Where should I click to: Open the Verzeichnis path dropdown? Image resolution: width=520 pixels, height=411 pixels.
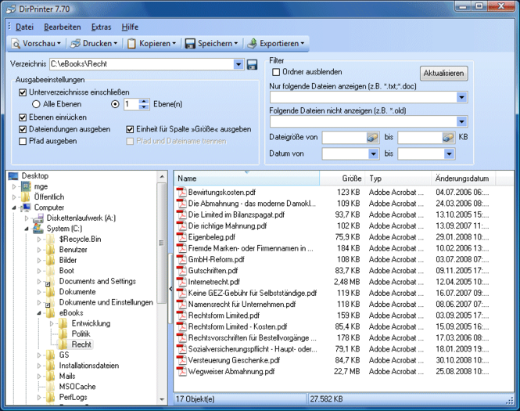pos(238,64)
